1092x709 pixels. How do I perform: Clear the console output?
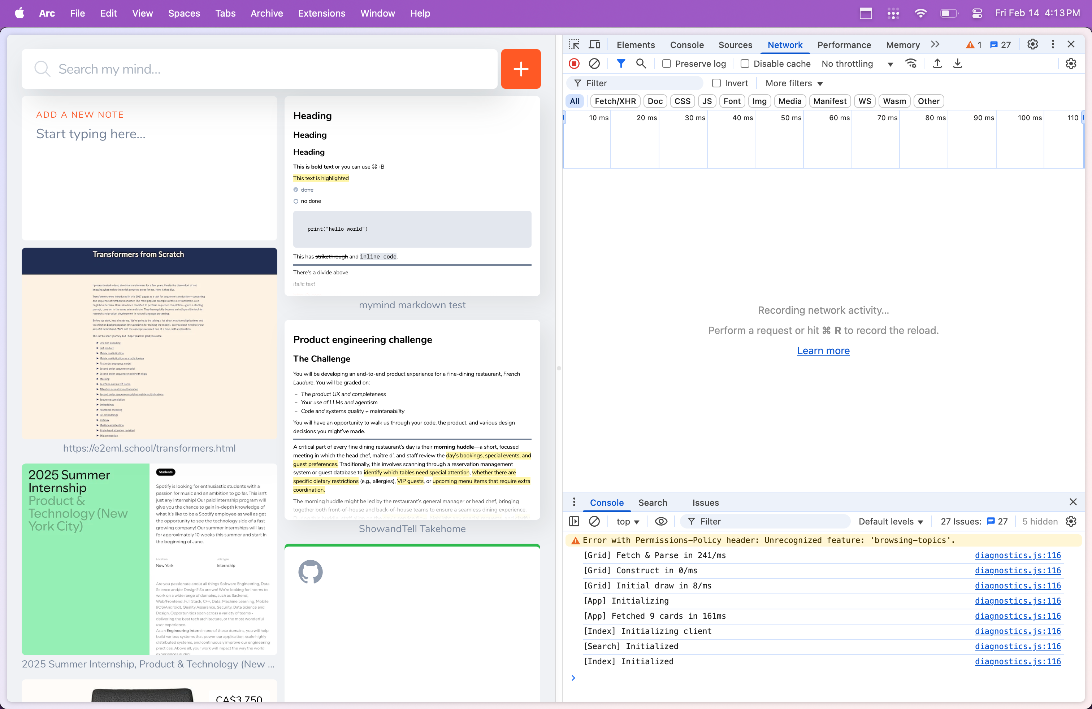(x=594, y=521)
